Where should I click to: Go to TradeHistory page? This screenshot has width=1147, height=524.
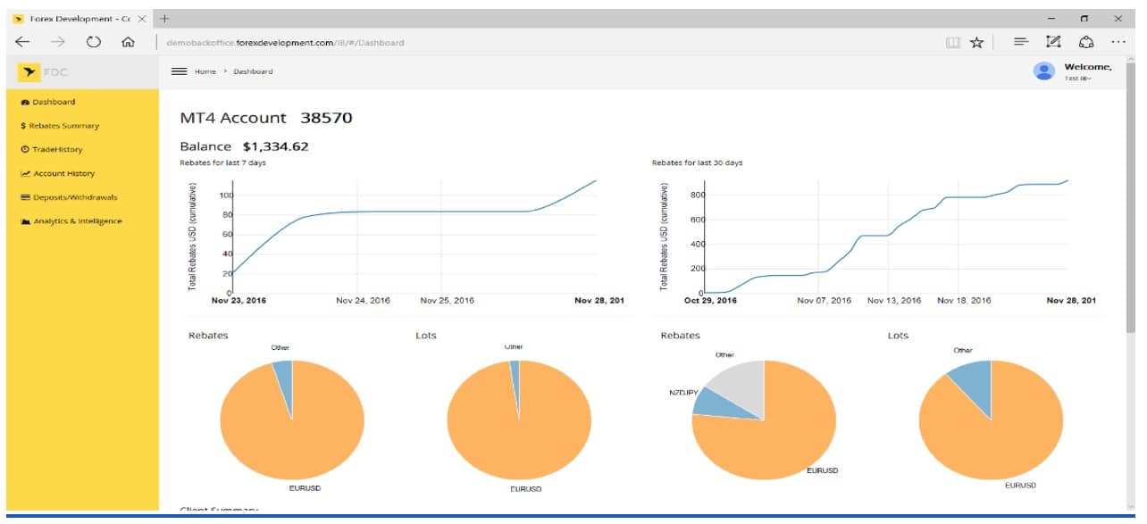(x=57, y=150)
